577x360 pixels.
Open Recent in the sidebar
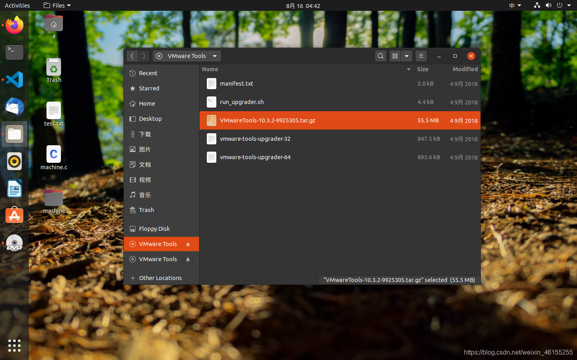[161, 73]
